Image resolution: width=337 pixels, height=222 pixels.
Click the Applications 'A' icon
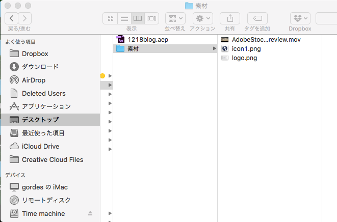pos(14,106)
